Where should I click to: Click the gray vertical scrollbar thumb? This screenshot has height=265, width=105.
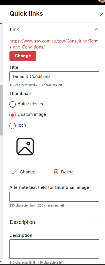pyautogui.click(x=1, y=110)
